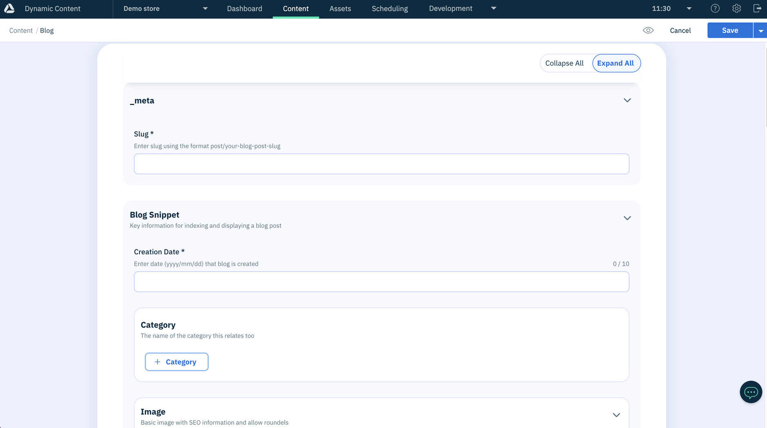Screen dimensions: 767x428
Task: Click the Save button
Action: tap(730, 30)
